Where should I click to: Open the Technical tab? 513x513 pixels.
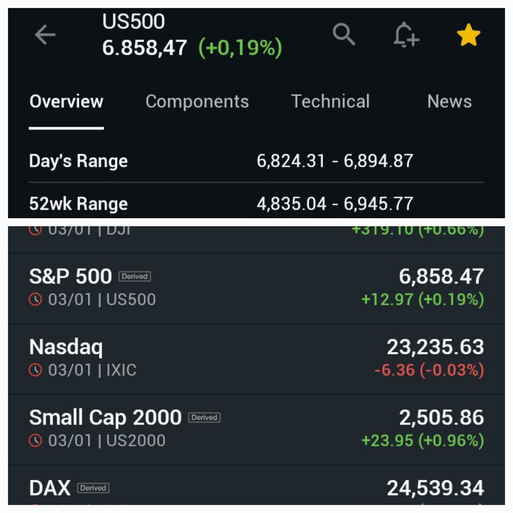click(x=330, y=102)
